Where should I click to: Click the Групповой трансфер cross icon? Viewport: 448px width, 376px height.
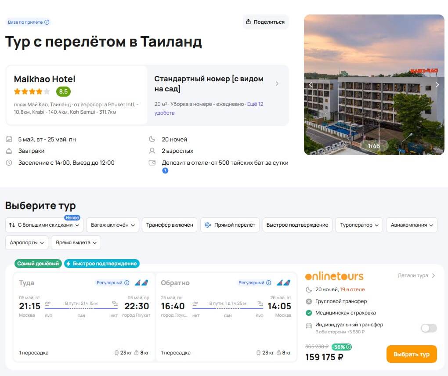309,301
